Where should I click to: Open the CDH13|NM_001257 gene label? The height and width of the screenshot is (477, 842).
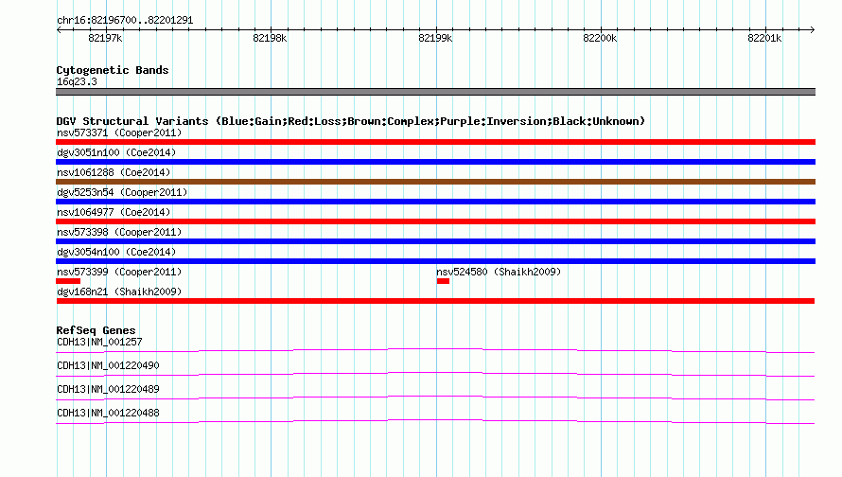tap(99, 343)
